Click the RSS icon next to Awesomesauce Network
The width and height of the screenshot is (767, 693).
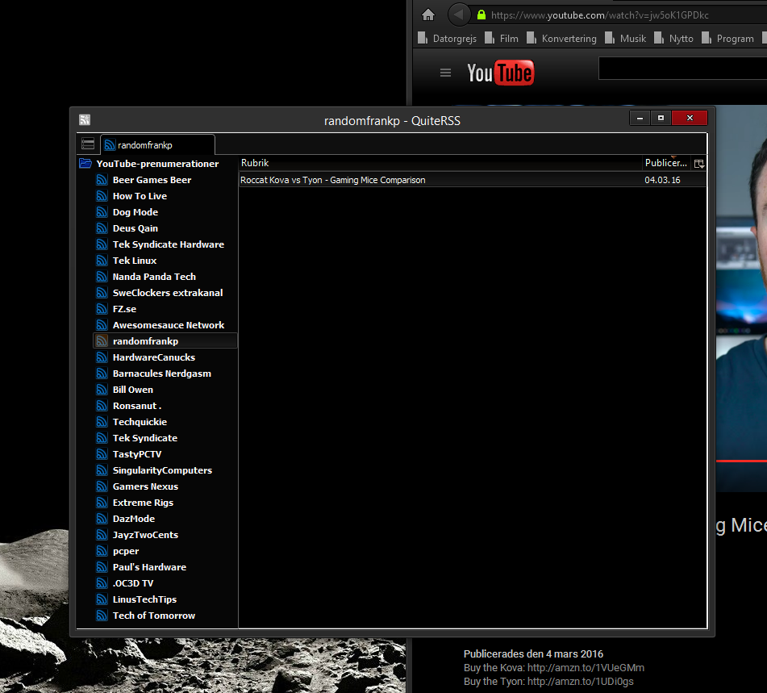(102, 325)
